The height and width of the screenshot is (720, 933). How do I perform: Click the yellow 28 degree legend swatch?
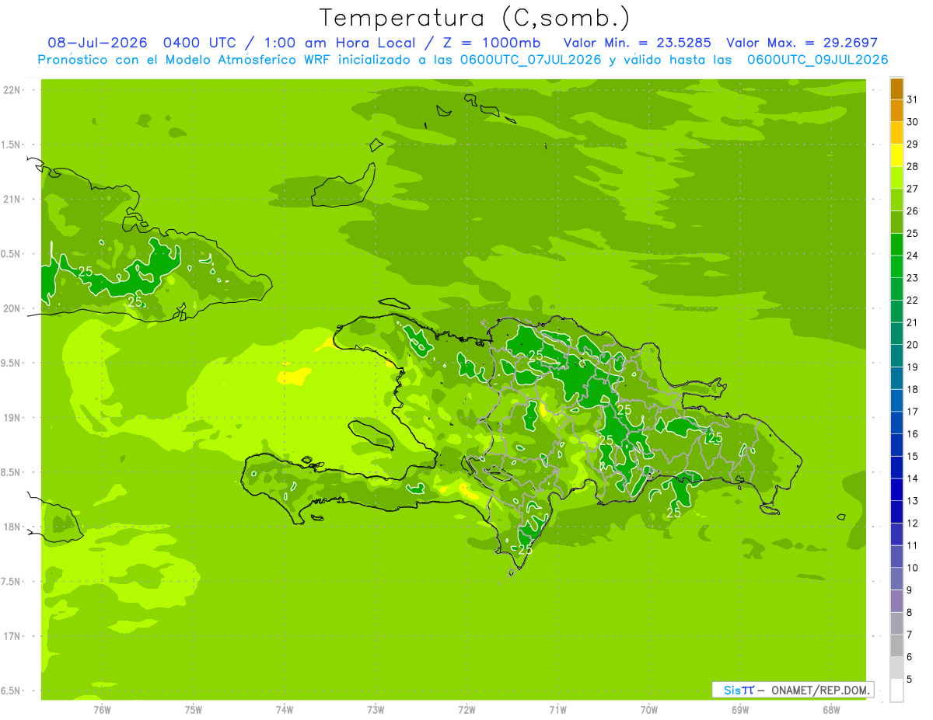(896, 156)
